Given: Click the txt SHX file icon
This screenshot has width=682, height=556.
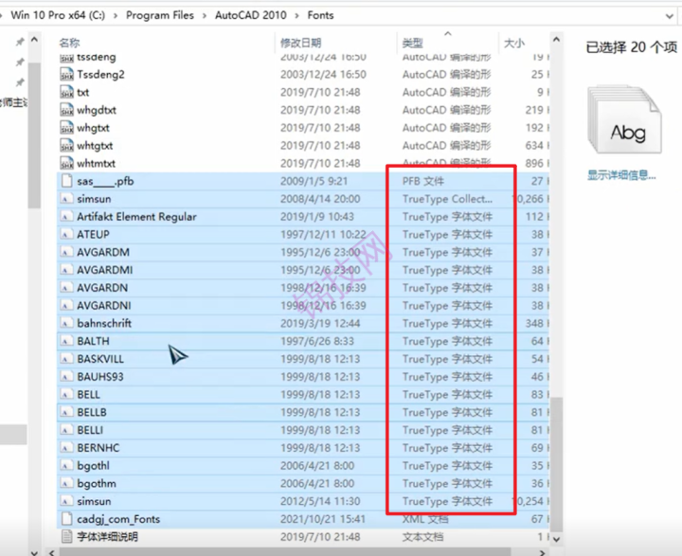Looking at the screenshot, I should [x=66, y=92].
